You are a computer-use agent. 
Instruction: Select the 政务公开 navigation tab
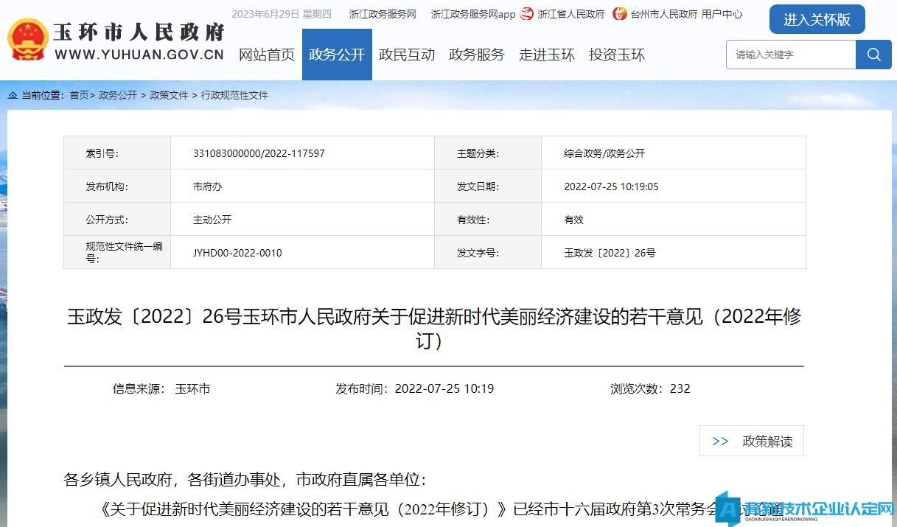coord(337,55)
